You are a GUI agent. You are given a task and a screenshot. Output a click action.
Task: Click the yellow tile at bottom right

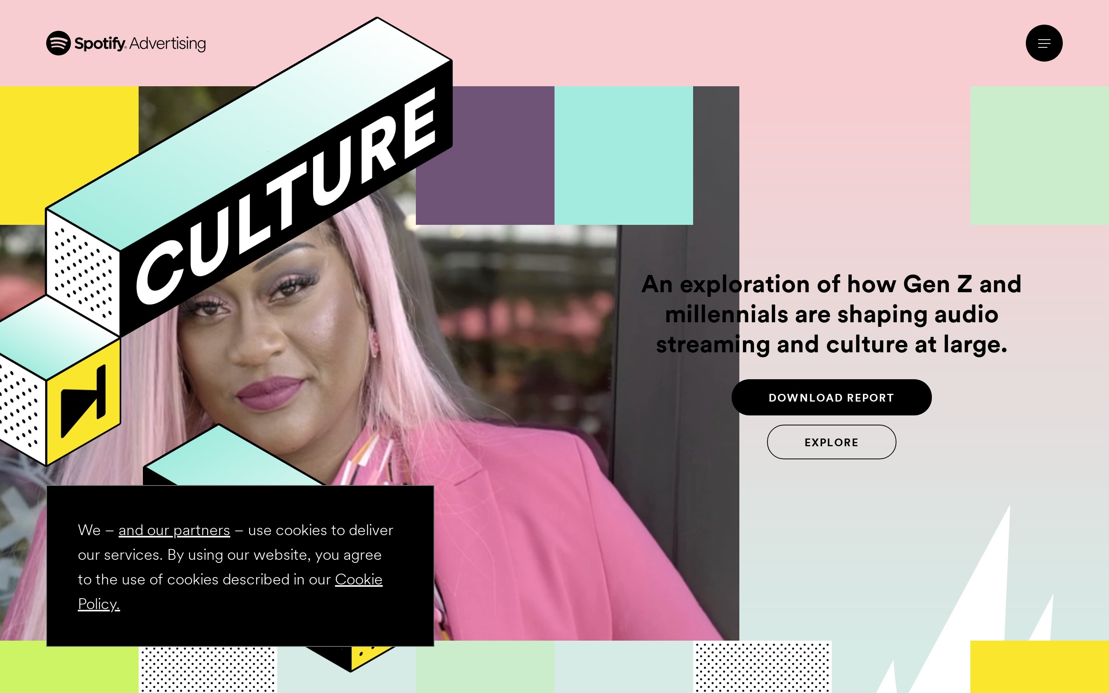point(1039,667)
